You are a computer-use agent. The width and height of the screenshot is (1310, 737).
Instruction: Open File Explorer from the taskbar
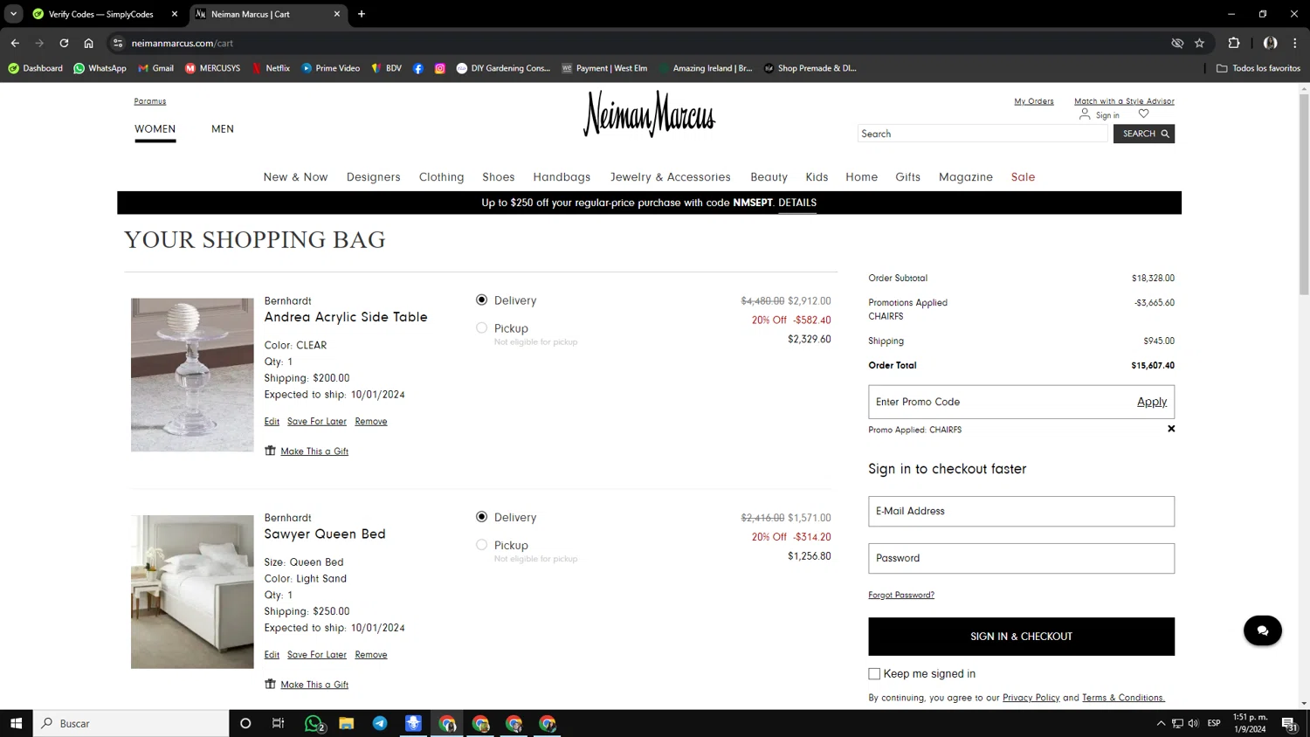347,723
